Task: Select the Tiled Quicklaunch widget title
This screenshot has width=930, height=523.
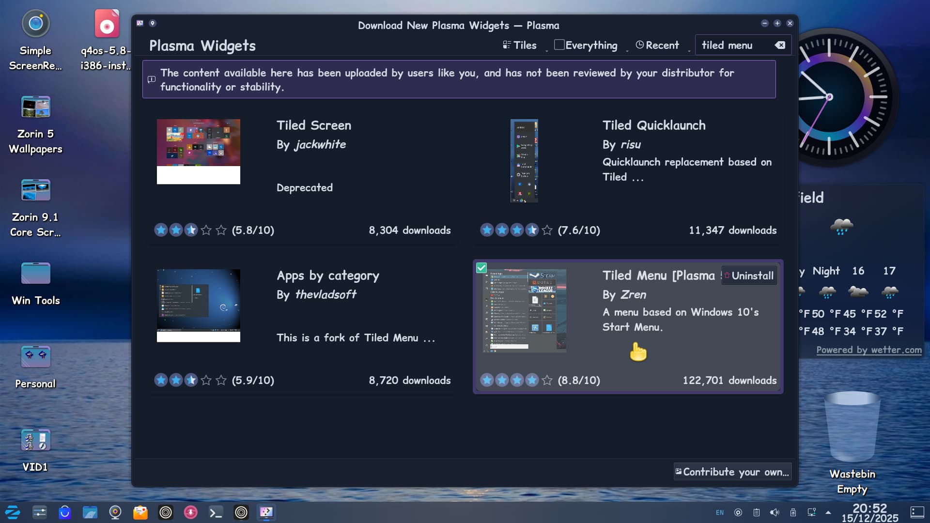Action: [653, 125]
